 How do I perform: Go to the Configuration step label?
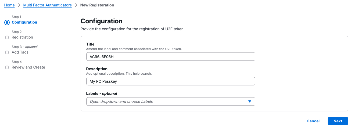coord(24,22)
